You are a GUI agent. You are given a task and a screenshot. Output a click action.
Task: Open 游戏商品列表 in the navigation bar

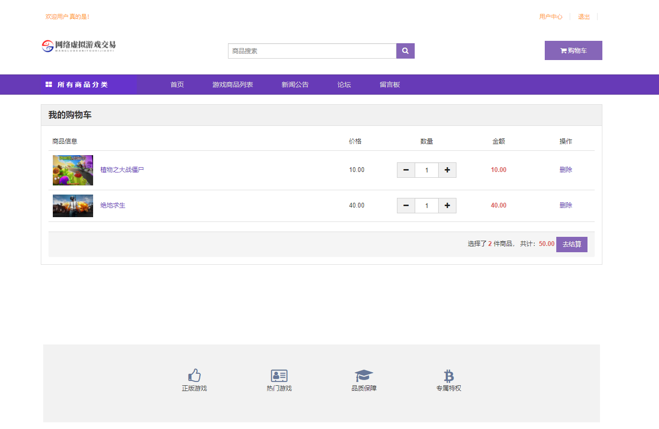tap(233, 85)
